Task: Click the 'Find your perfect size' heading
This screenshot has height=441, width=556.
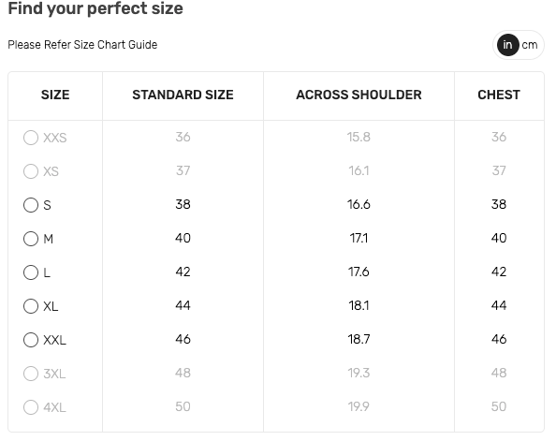Action: tap(95, 8)
